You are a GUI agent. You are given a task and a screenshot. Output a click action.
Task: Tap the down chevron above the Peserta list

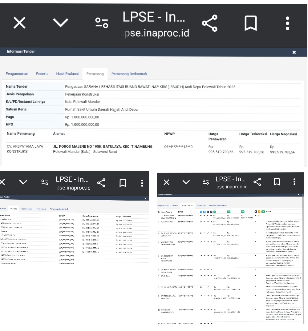point(23,183)
